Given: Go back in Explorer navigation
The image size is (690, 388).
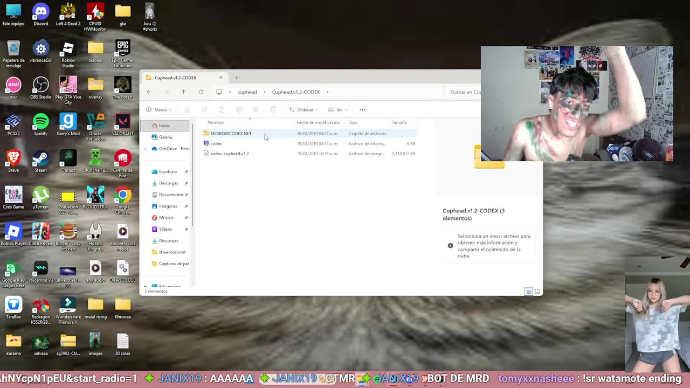Looking at the screenshot, I should pyautogui.click(x=149, y=92).
